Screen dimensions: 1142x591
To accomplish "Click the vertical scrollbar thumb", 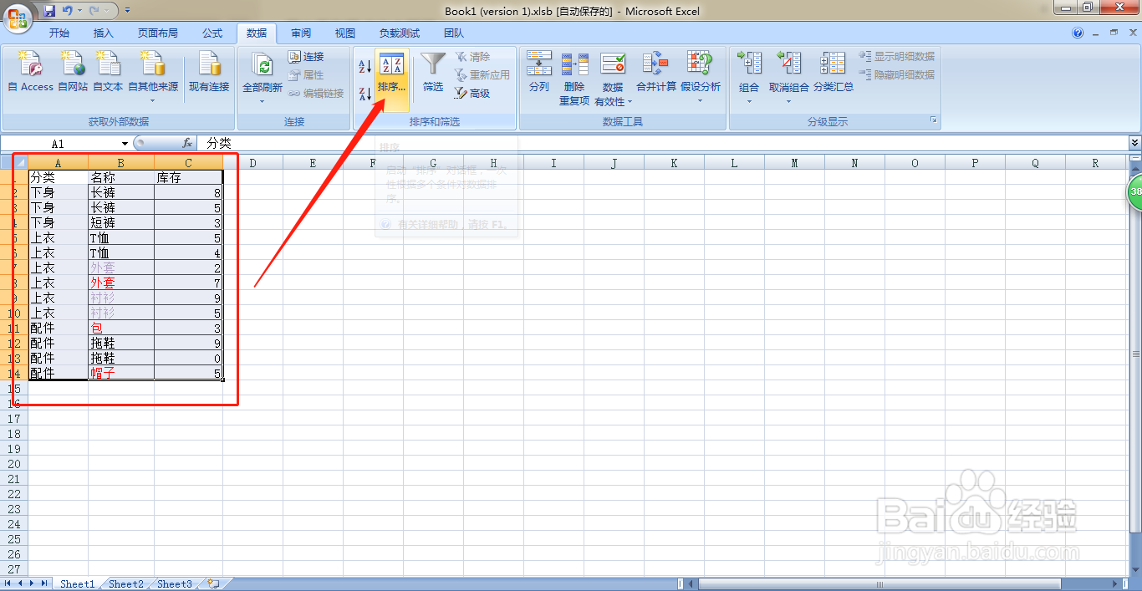I will [1134, 354].
